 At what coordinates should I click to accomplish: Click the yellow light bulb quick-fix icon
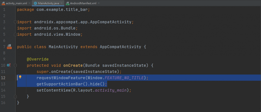coord(20,77)
